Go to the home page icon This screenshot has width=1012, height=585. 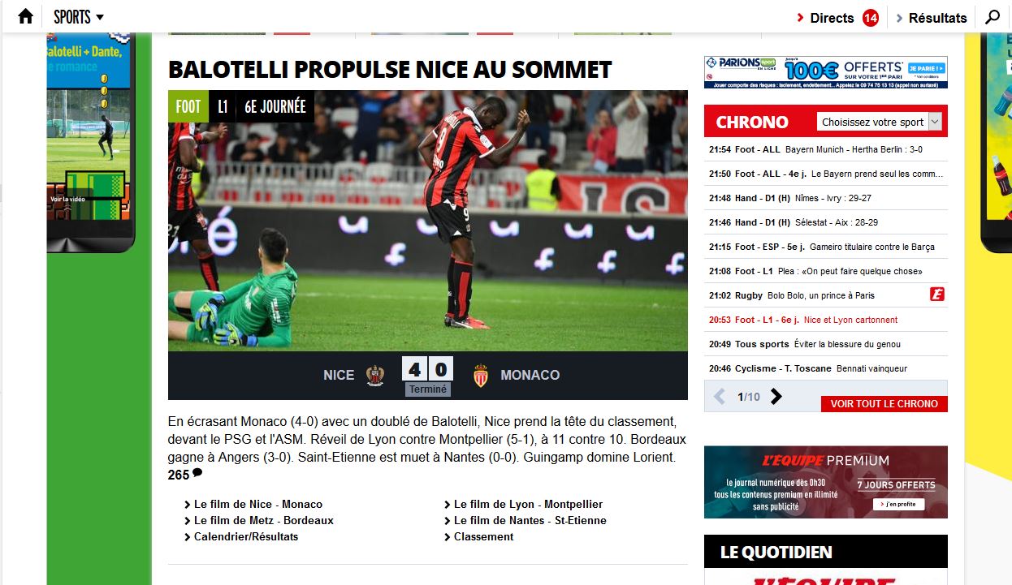[26, 16]
